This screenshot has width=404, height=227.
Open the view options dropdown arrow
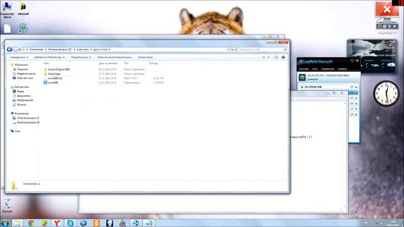[x=268, y=57]
